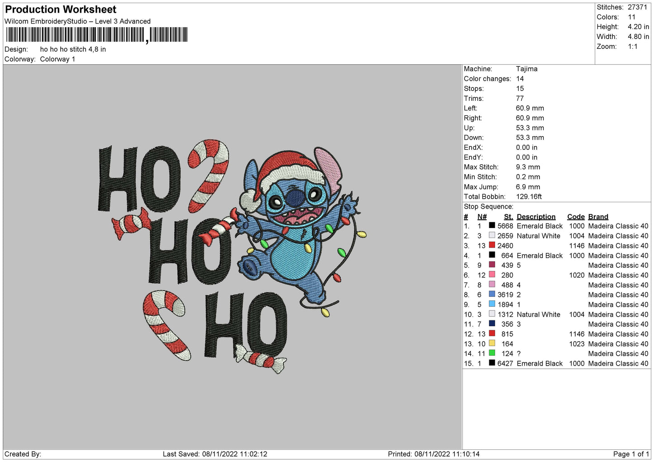Click the Production Worksheet heading
The height and width of the screenshot is (462, 654).
(61, 10)
